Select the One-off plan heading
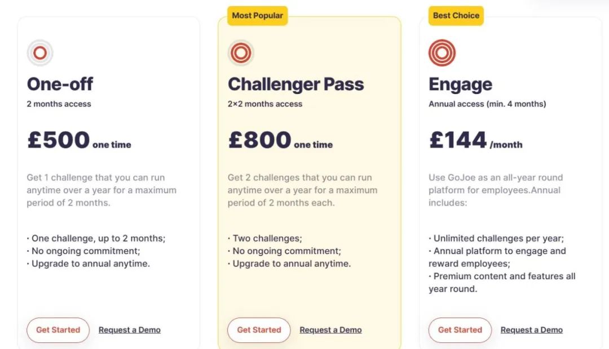Viewport: 609px width, 349px height. tap(60, 84)
